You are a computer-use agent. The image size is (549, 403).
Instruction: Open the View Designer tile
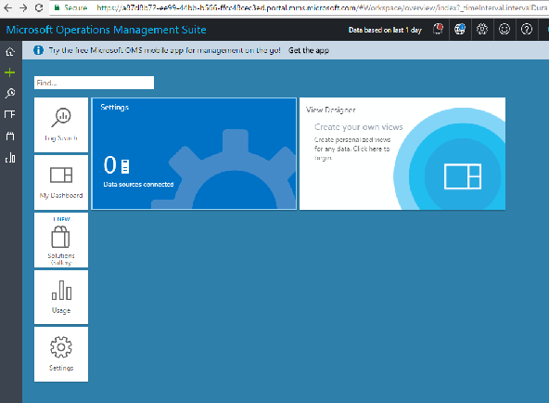click(x=402, y=153)
